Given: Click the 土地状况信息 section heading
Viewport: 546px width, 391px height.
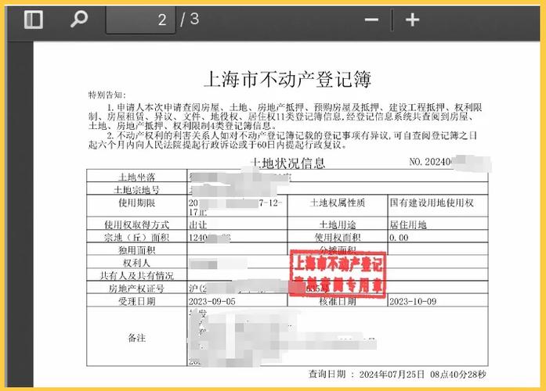Looking at the screenshot, I should tap(287, 163).
